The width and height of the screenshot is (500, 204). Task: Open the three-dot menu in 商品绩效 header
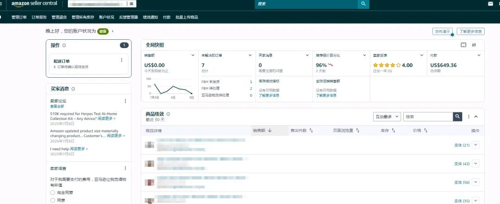(469, 117)
